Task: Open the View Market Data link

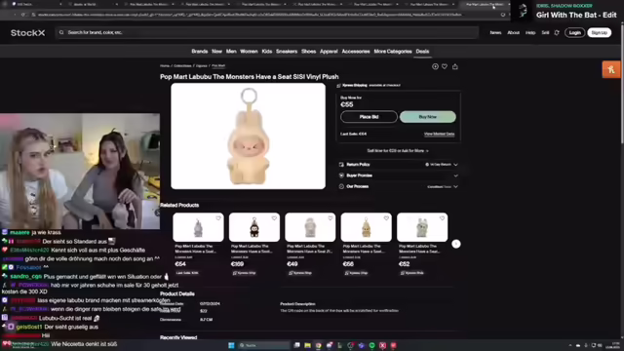Action: pyautogui.click(x=439, y=135)
